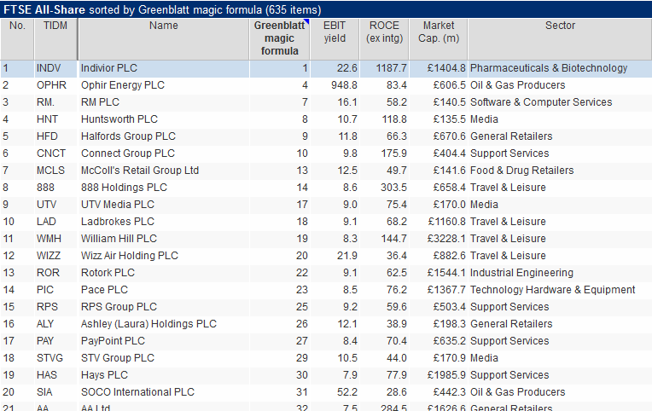The height and width of the screenshot is (411, 652).
Task: Click the WIZZ ticker cell
Action: click(x=49, y=256)
